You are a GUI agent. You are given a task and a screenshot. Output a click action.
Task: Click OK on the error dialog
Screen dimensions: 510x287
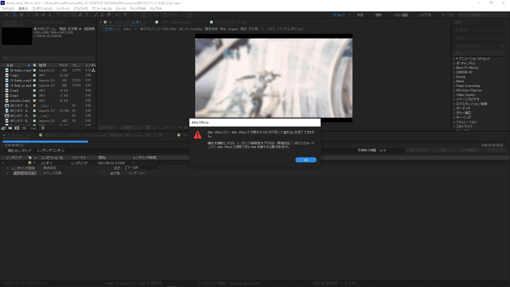(306, 160)
